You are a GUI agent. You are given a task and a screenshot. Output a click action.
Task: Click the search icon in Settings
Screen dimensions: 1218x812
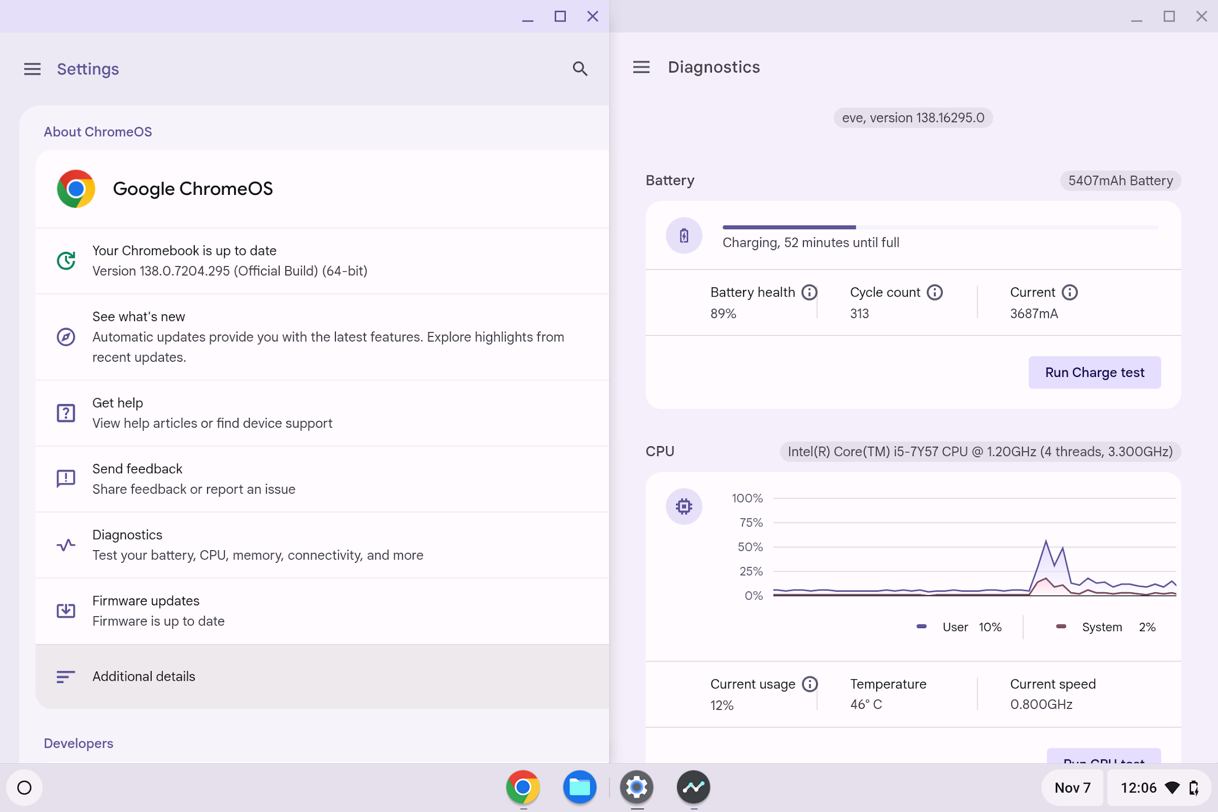point(580,69)
